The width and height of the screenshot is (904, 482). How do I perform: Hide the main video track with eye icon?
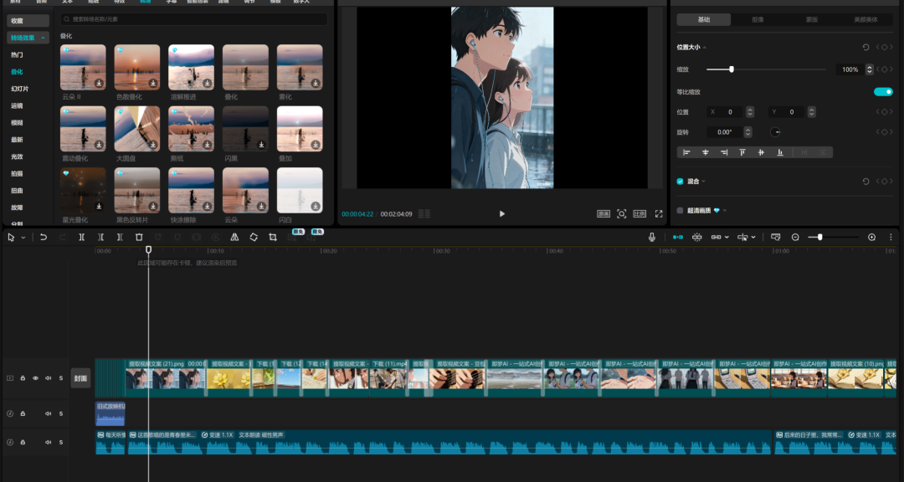[36, 378]
